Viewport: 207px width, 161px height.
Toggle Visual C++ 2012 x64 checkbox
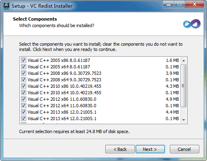pyautogui.click(x=23, y=106)
